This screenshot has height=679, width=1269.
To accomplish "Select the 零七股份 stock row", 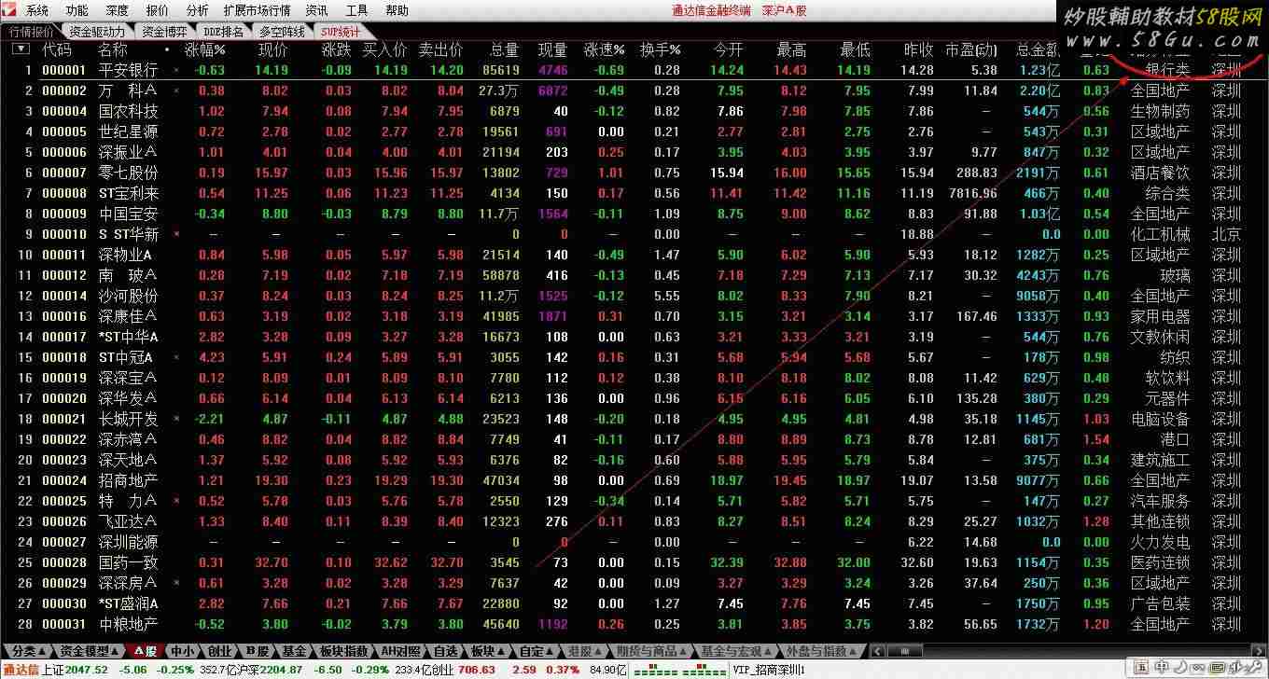I will 634,173.
